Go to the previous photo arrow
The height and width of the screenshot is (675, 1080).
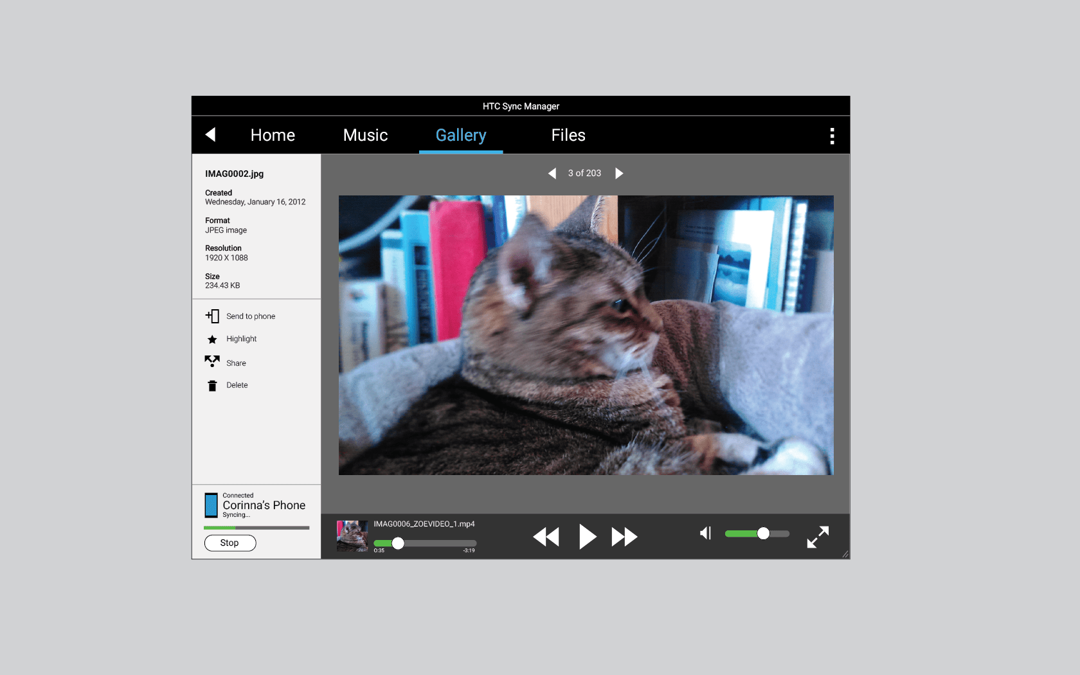[x=552, y=174]
